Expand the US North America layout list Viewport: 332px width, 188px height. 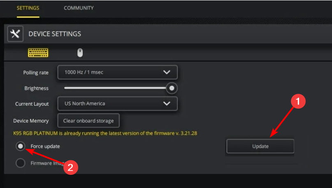click(x=118, y=104)
